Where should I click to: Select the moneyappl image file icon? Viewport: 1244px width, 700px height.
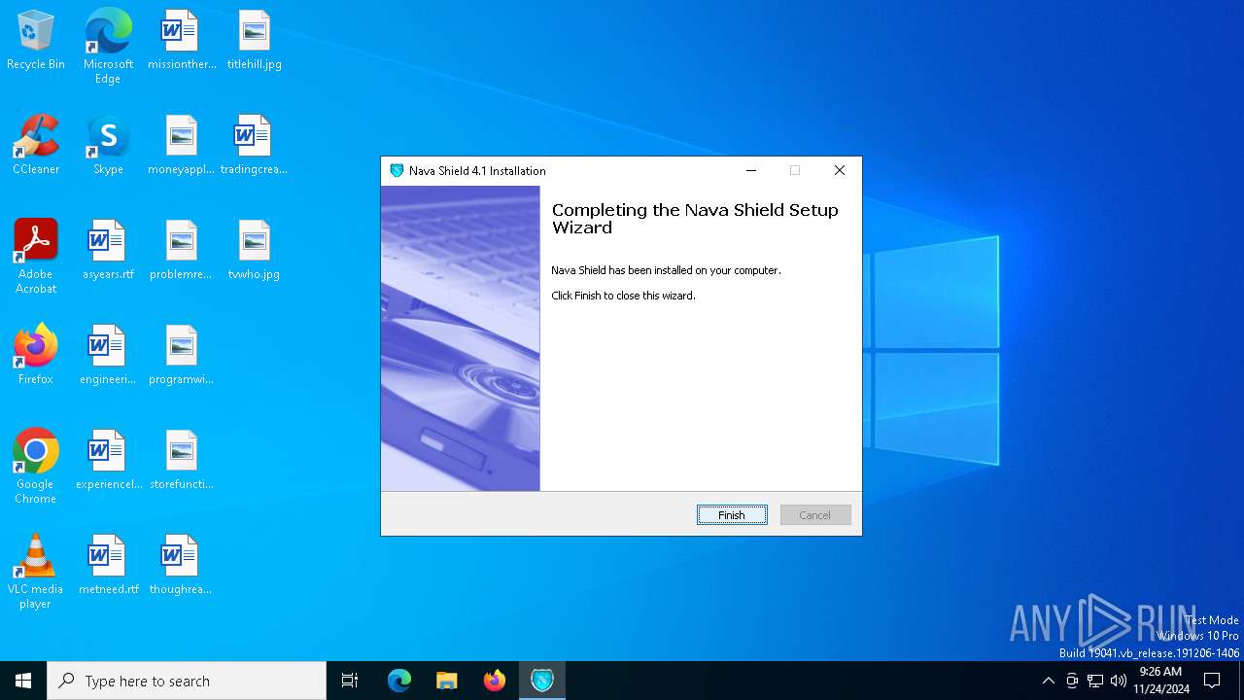pos(181,146)
